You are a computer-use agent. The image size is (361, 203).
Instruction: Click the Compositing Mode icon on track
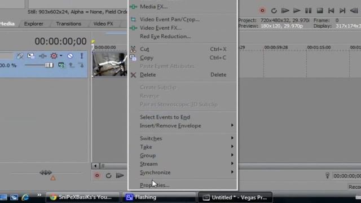[x=61, y=65]
